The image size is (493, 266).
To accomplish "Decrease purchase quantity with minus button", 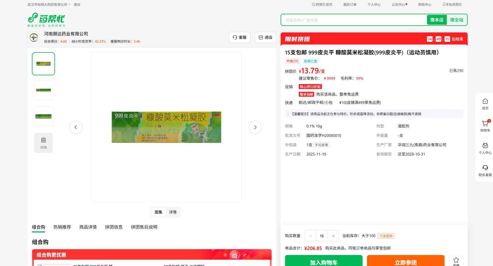I will pyautogui.click(x=311, y=236).
